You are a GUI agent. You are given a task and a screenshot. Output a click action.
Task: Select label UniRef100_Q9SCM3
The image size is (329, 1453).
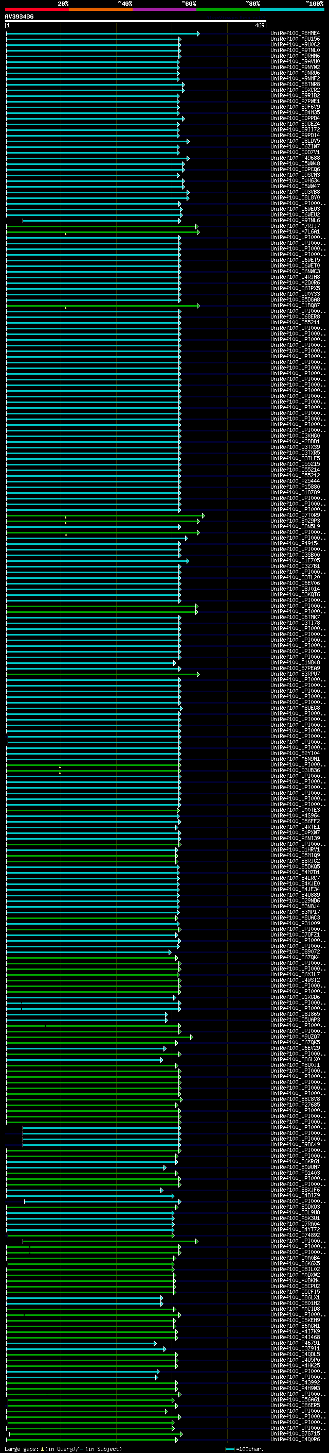click(295, 175)
